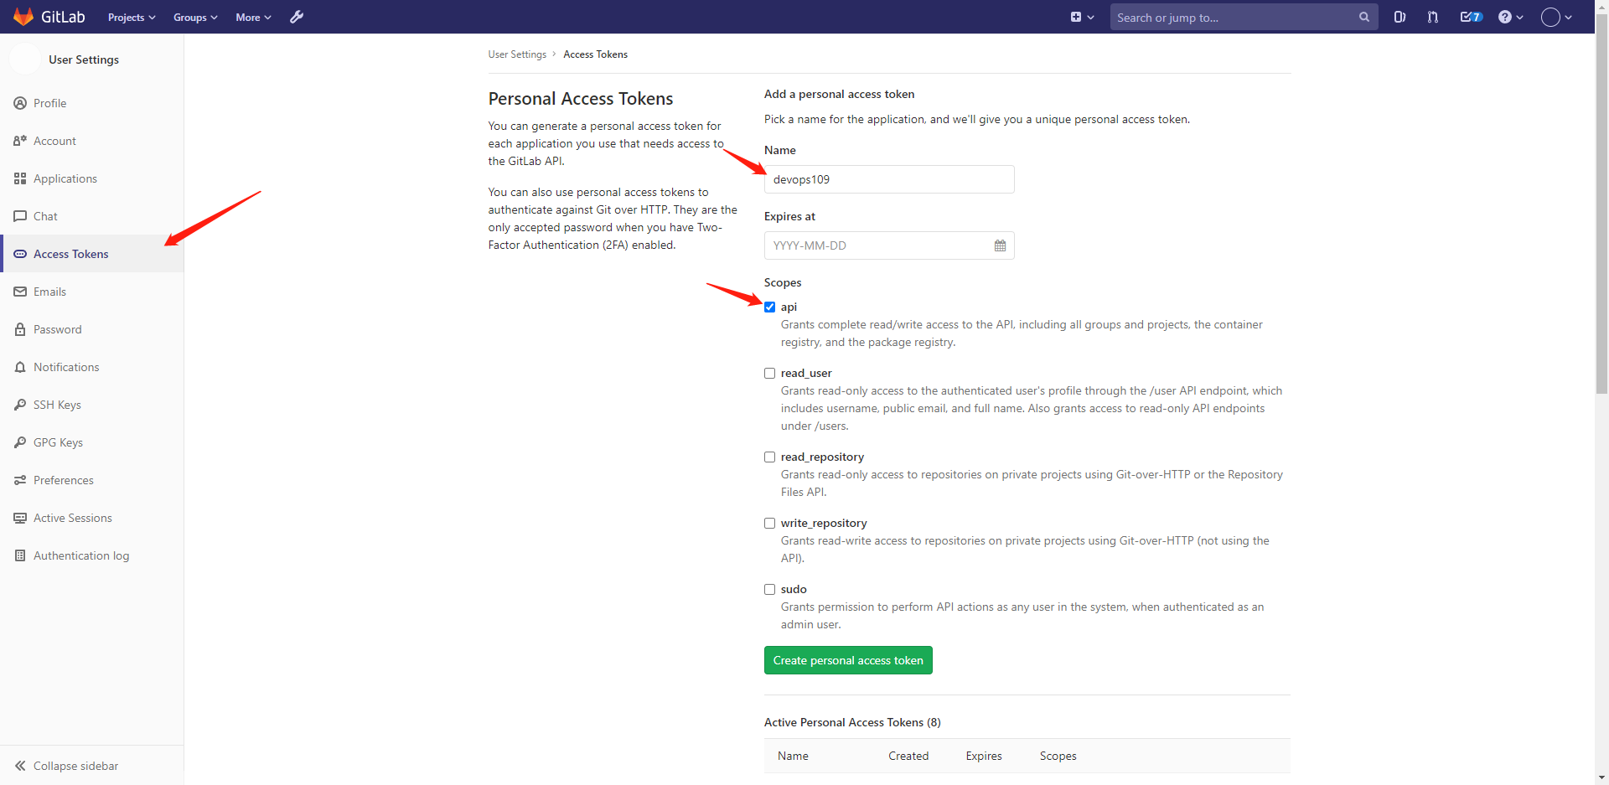Uncheck the api scope checkbox
This screenshot has width=1609, height=785.
(769, 307)
